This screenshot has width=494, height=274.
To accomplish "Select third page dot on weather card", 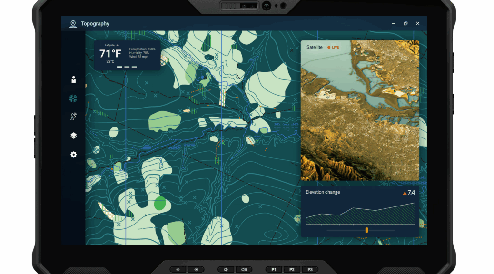I will [x=134, y=67].
